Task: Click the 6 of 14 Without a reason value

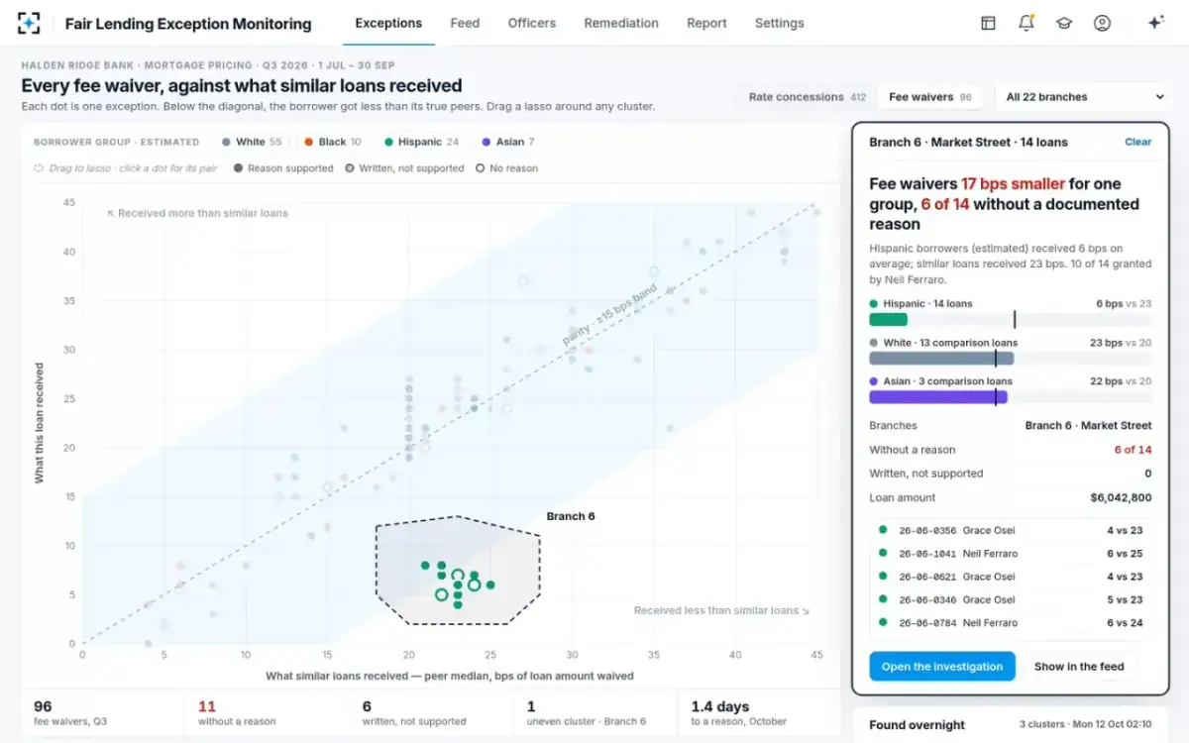Action: 1133,450
